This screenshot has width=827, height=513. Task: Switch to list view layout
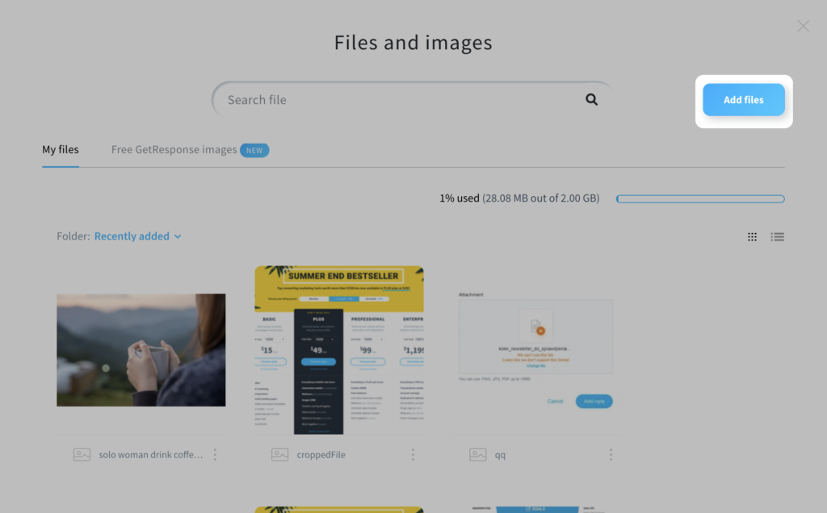(777, 236)
